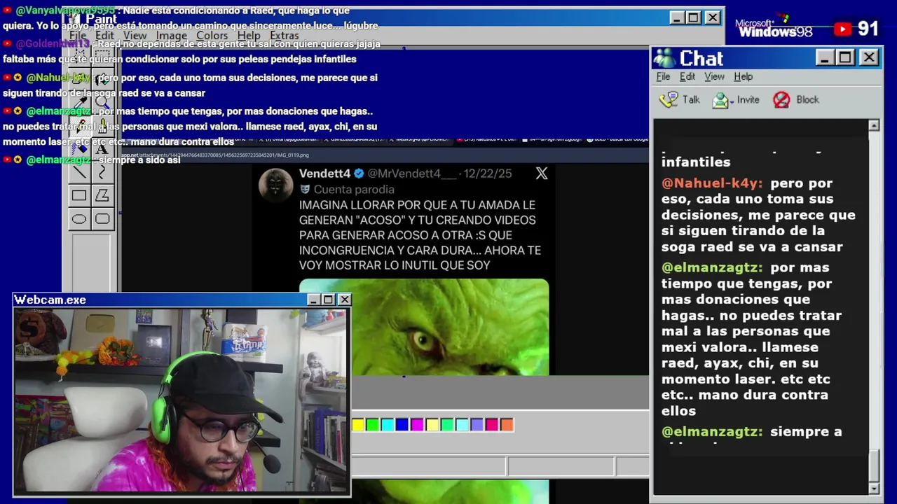The height and width of the screenshot is (504, 897).
Task: Select the Rectangle shape tool
Action: [79, 196]
